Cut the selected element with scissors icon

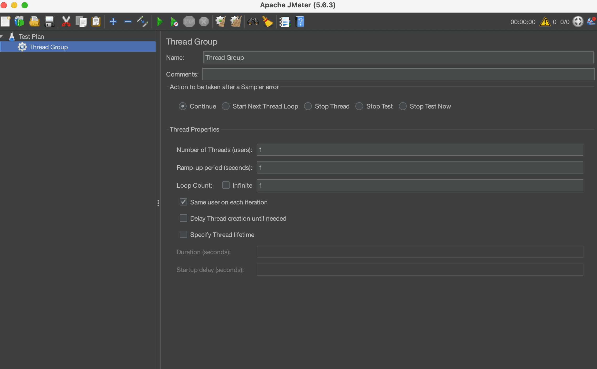pyautogui.click(x=66, y=21)
